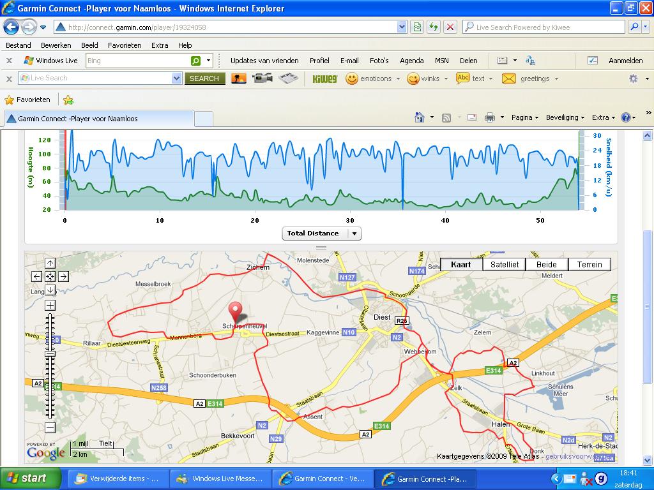Click the map pan right arrow
Viewport: 654px width, 490px height.
coord(63,277)
